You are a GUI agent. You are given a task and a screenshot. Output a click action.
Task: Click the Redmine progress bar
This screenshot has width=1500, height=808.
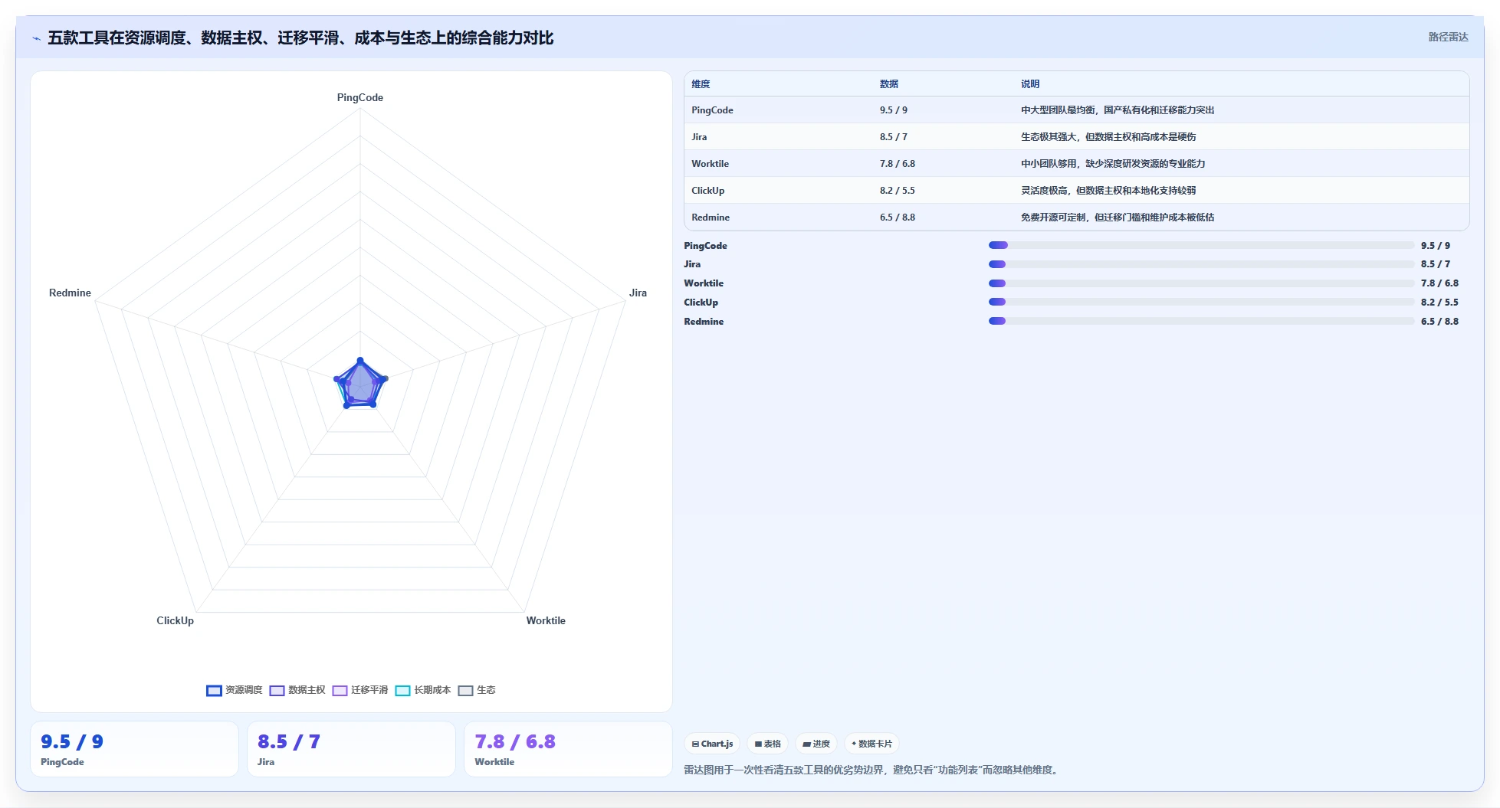(1201, 322)
